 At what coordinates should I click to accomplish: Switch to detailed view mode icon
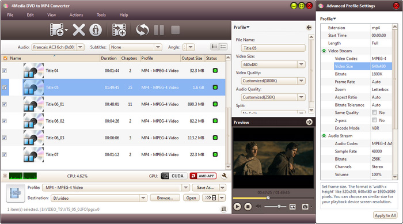223,47
